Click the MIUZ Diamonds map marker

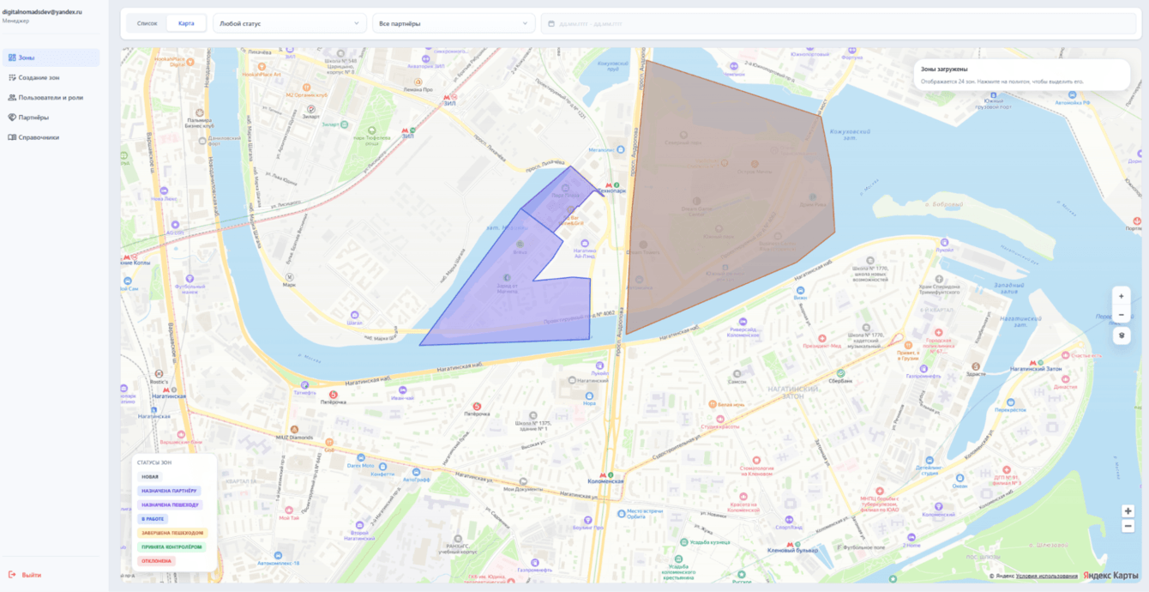[x=294, y=429]
